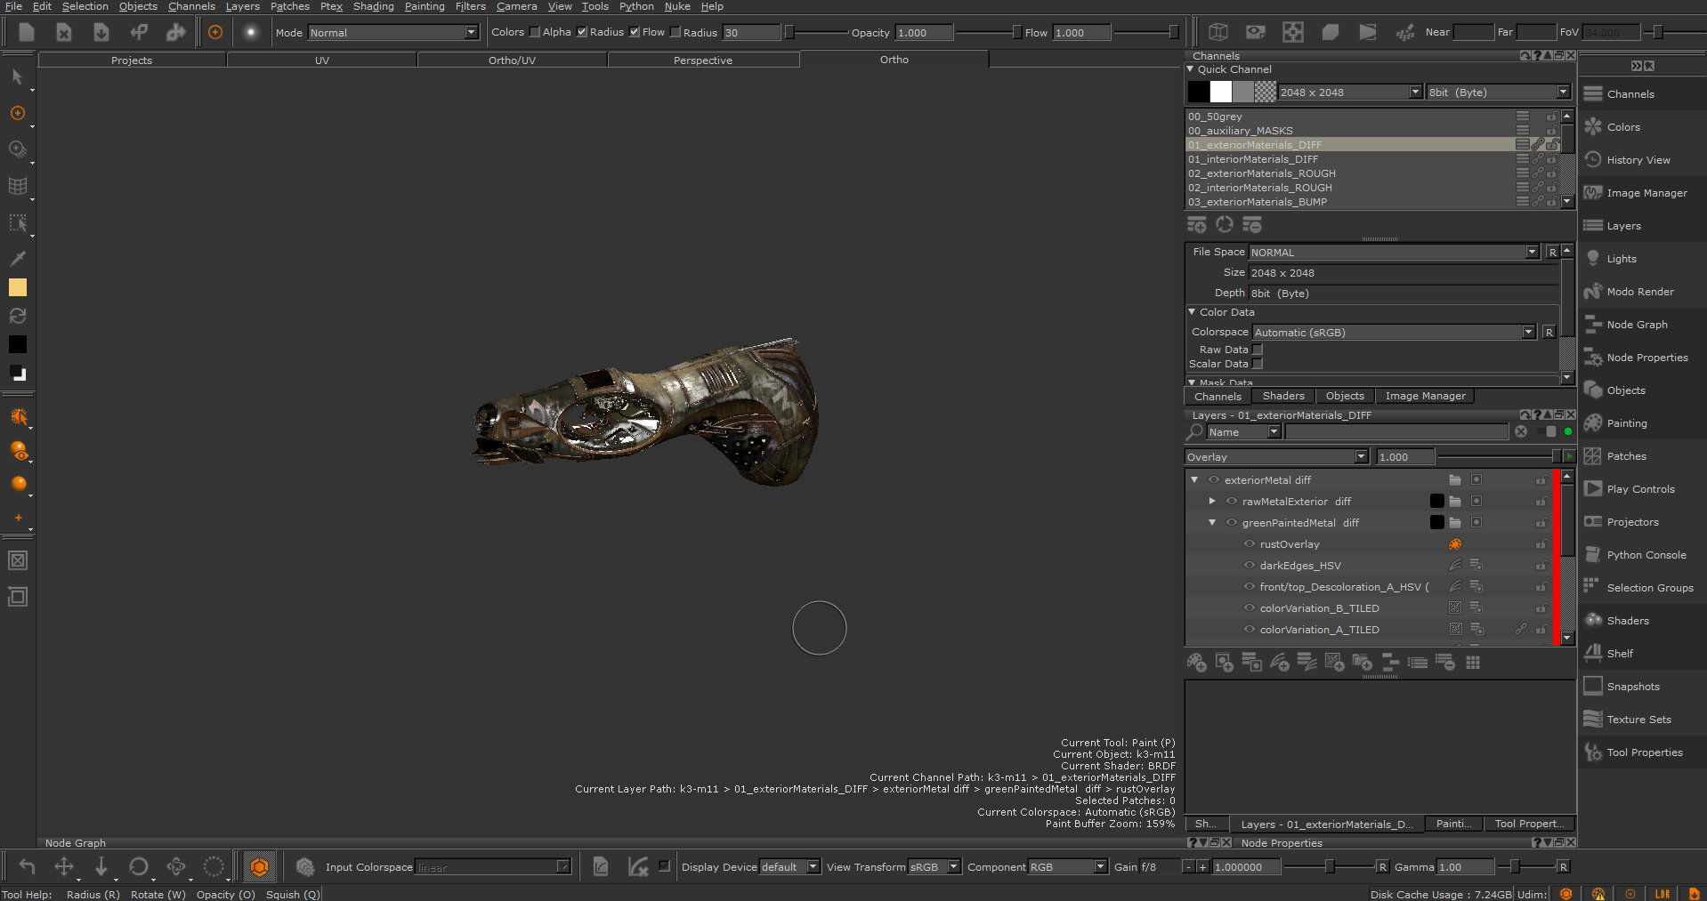Expand the rawMetalExterior diff group

(1212, 502)
